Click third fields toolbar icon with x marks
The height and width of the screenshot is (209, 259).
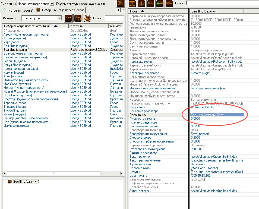click(151, 4)
